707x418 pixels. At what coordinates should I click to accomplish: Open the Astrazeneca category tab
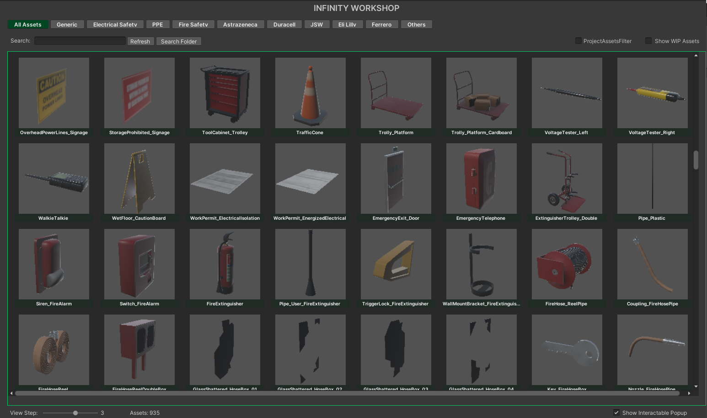coord(241,24)
